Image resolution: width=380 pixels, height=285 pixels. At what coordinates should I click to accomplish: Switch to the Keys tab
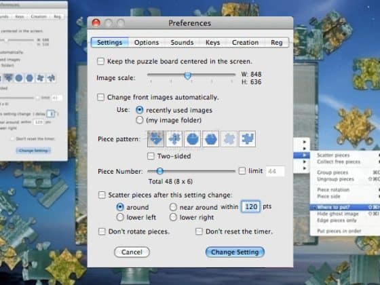click(x=212, y=42)
